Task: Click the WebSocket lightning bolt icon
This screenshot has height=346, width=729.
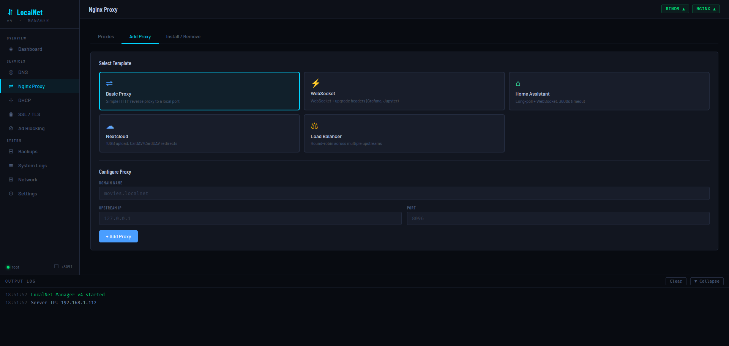Action: (316, 83)
